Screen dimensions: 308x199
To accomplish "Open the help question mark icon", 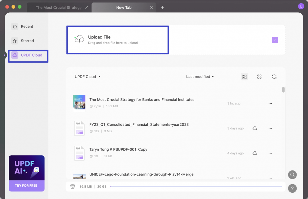I will click(x=292, y=188).
